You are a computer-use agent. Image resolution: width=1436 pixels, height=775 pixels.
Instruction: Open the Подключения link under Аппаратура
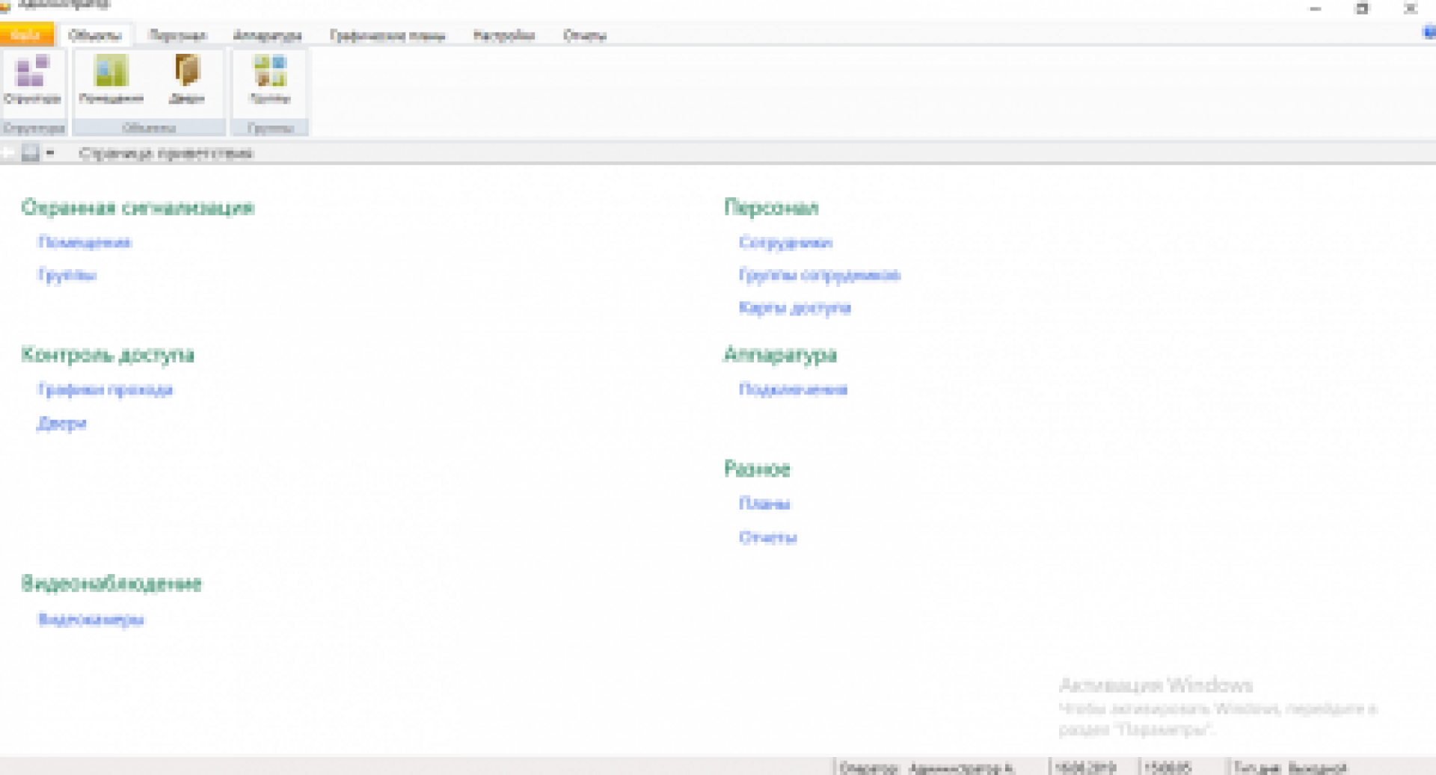793,389
